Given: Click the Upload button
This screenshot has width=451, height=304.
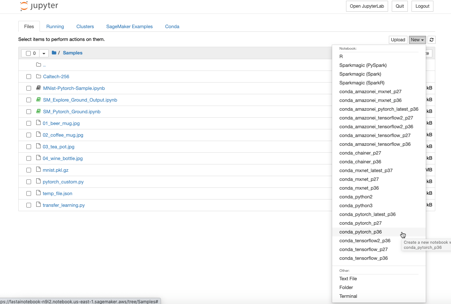Looking at the screenshot, I should click(398, 40).
